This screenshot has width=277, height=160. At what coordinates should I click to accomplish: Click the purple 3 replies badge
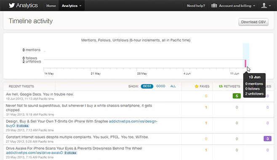pos(267,139)
